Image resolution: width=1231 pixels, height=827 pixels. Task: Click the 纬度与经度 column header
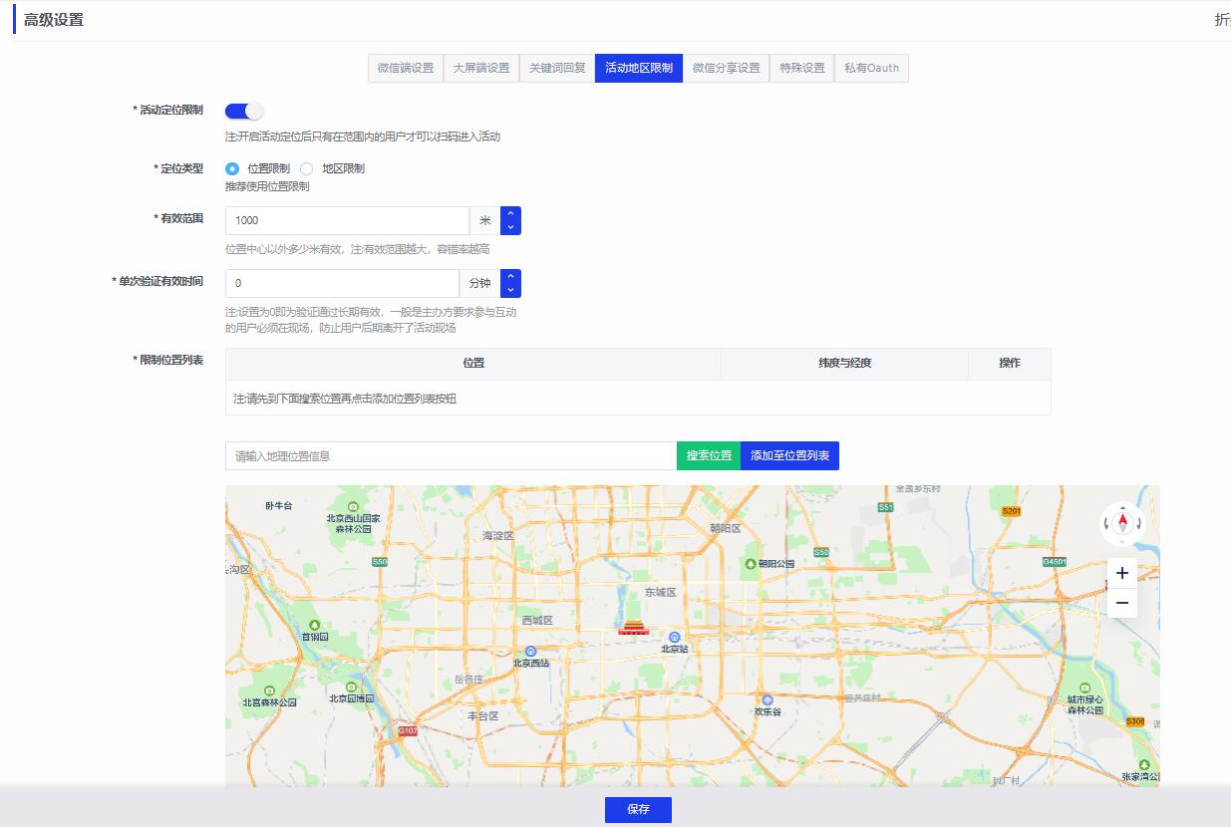point(844,364)
